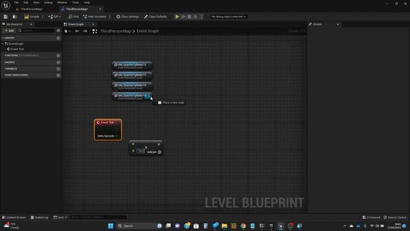Image resolution: width=410 pixels, height=231 pixels.
Task: Click the ThirdPersonMap breadcrumb
Action: click(x=115, y=31)
